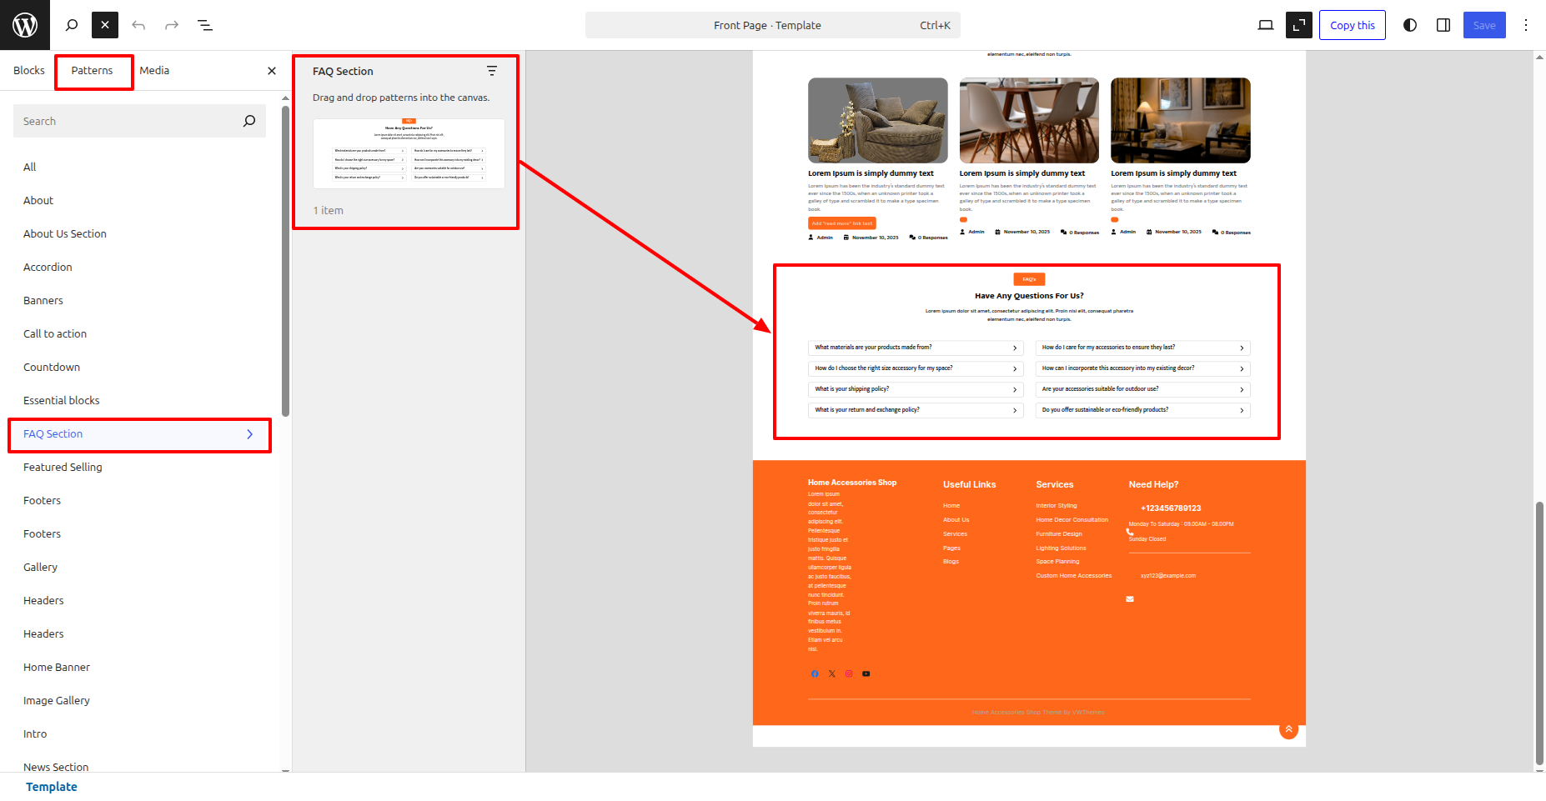This screenshot has height=801, width=1546.
Task: Click the Redo arrow
Action: click(x=172, y=25)
